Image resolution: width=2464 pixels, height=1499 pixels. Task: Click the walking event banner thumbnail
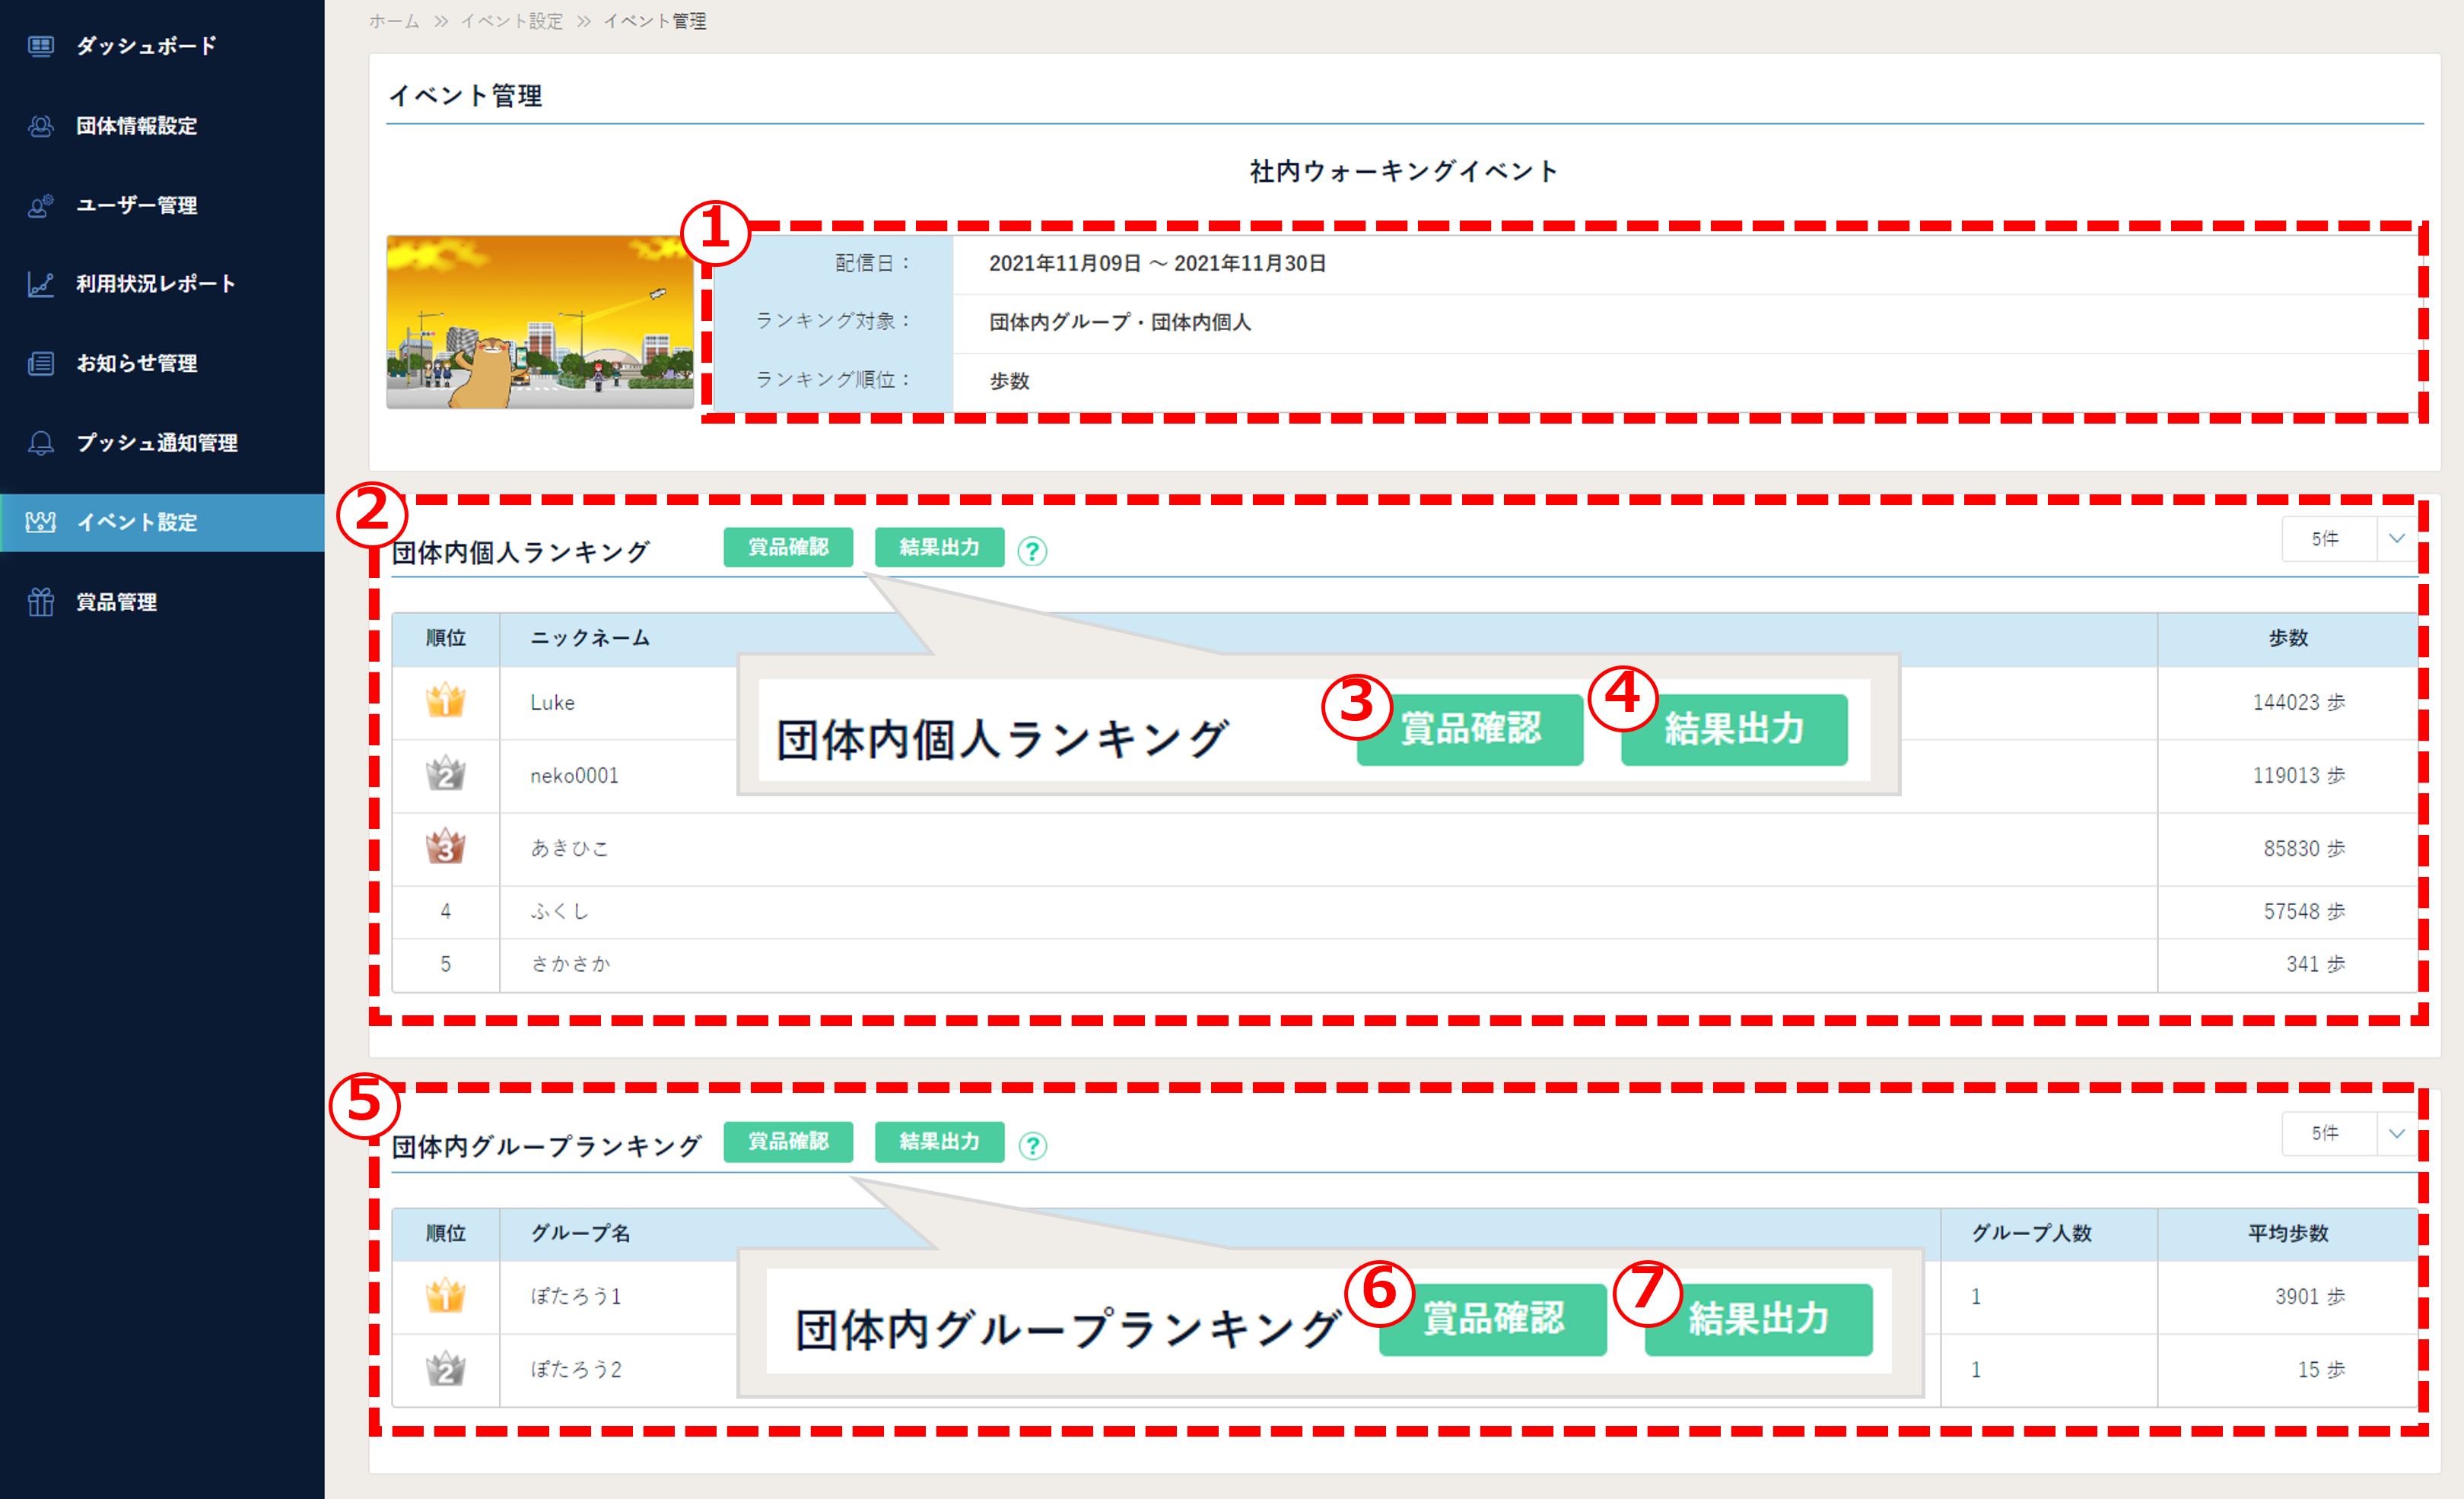540,321
